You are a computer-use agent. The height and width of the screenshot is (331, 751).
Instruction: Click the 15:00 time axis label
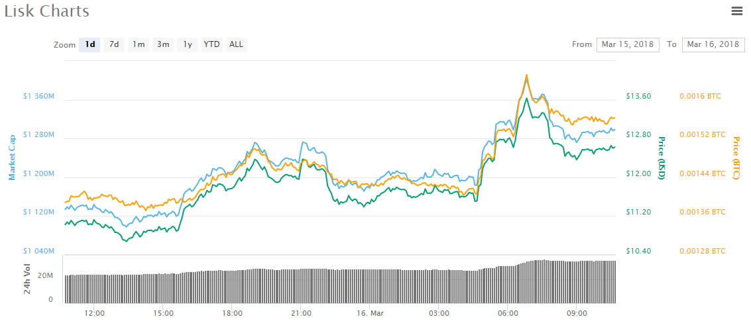[163, 314]
